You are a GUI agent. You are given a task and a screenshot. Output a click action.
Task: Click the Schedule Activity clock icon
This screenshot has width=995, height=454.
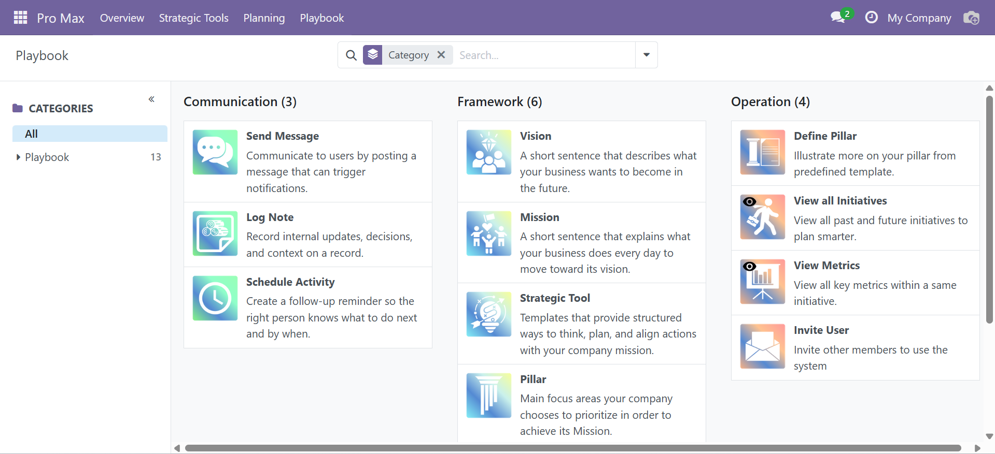[215, 298]
